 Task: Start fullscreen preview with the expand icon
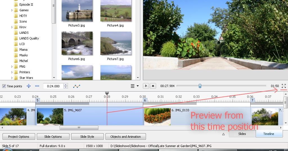(x=283, y=86)
